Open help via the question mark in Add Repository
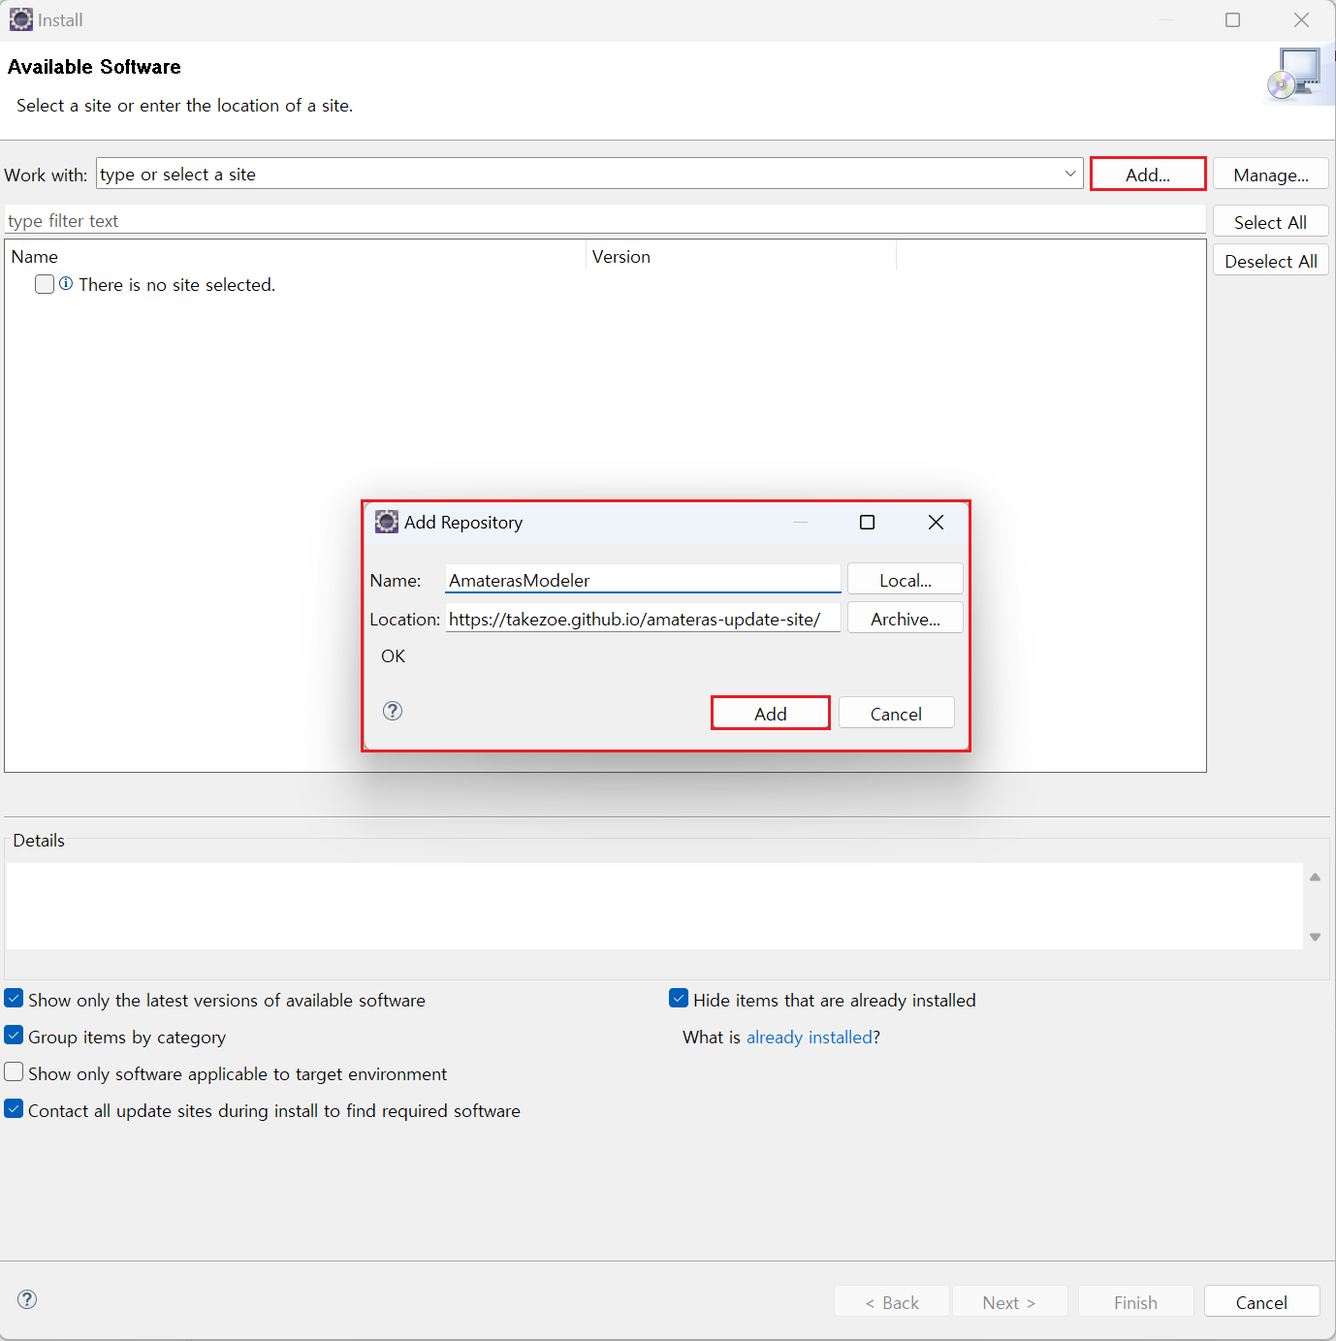Viewport: 1336px width, 1341px height. point(392,711)
